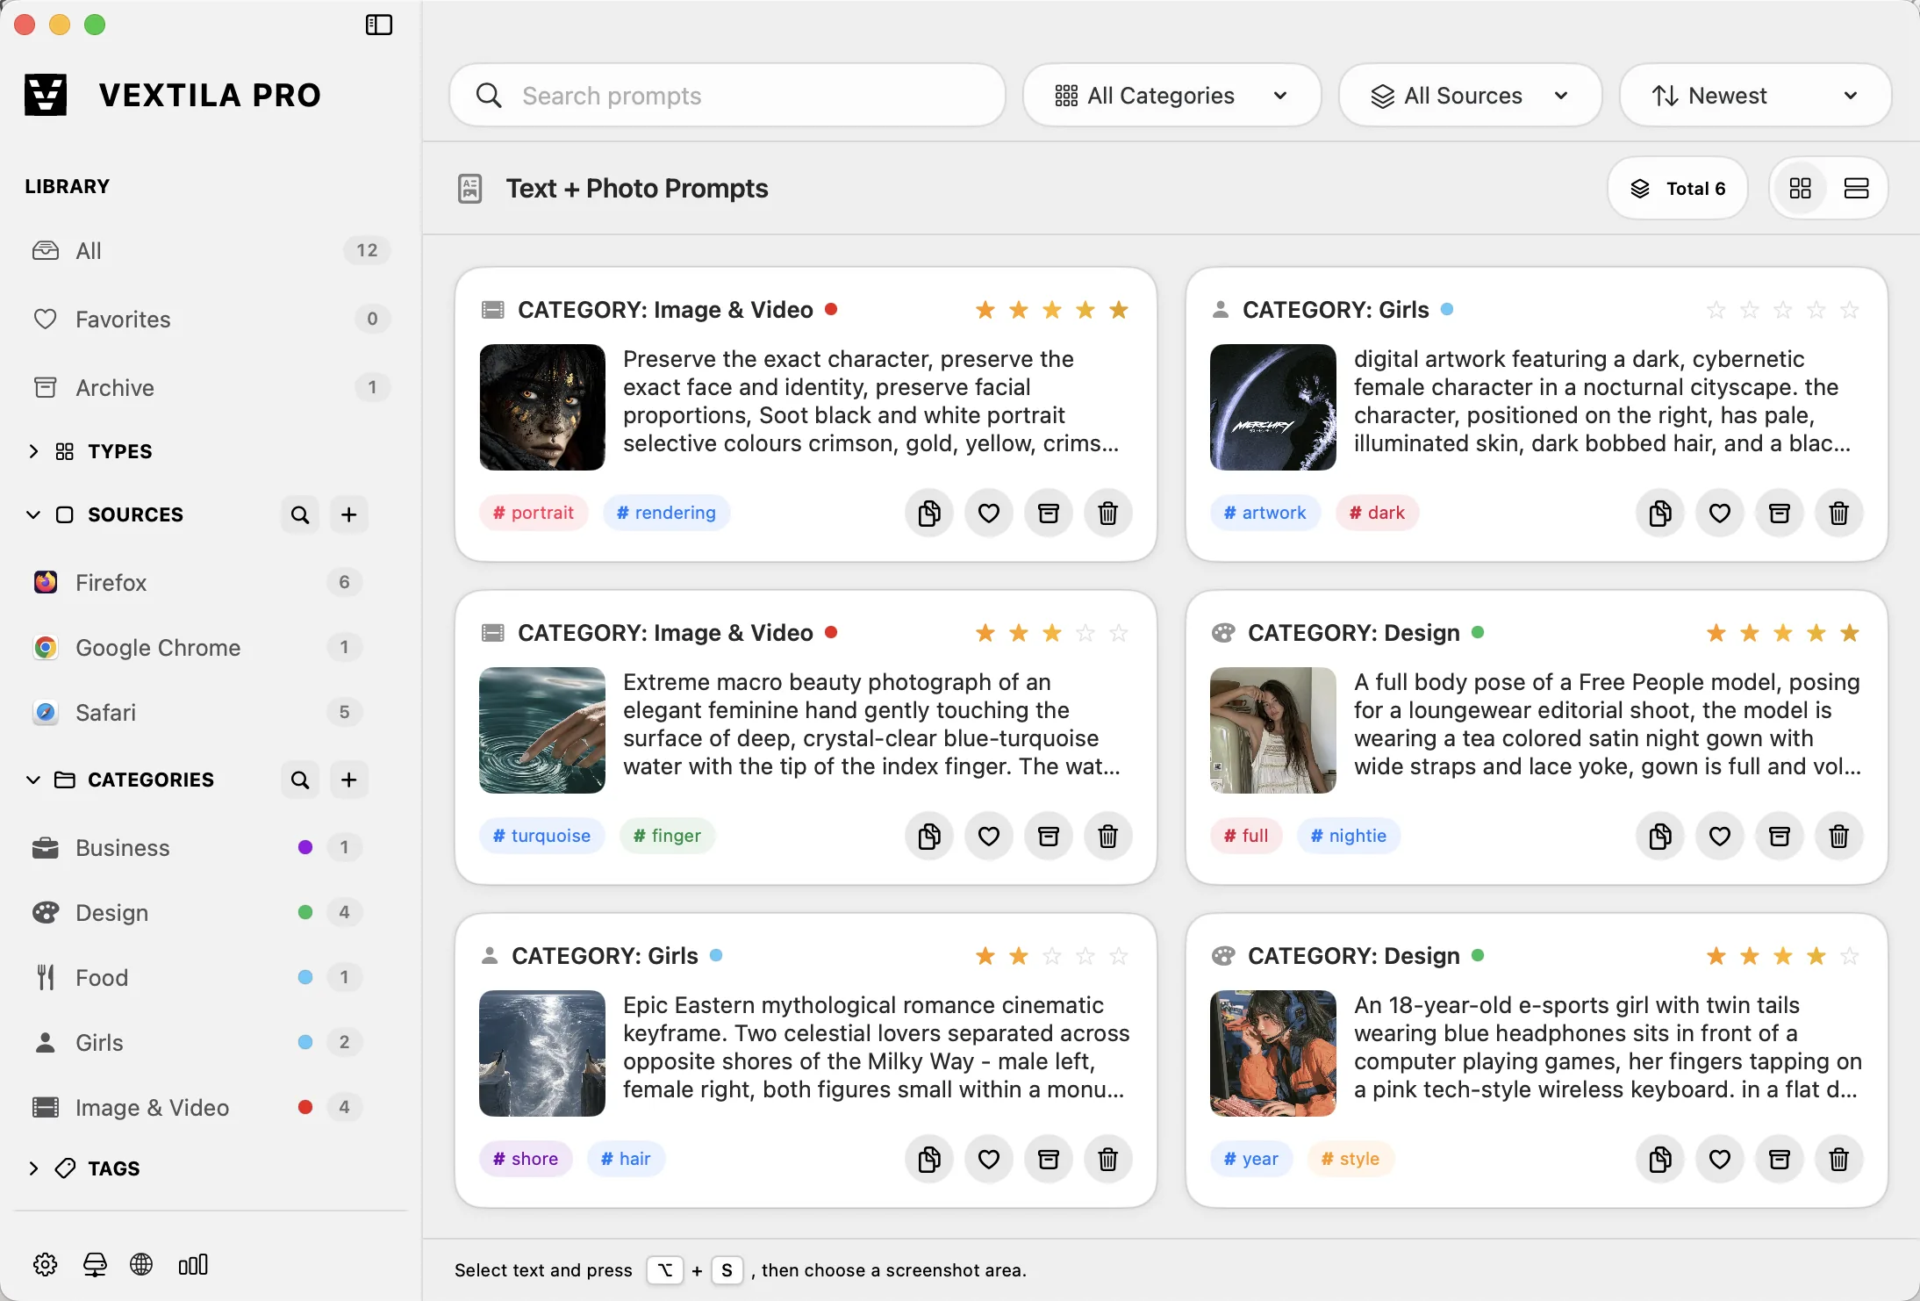Click the Search prompts field

click(727, 95)
